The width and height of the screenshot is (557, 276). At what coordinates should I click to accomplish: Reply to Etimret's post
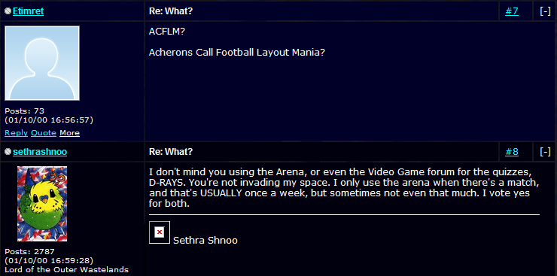(x=16, y=133)
